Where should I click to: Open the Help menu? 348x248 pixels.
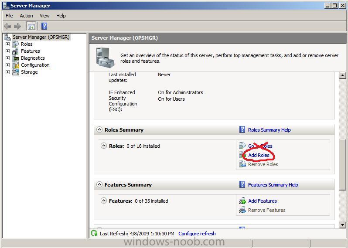(61, 16)
